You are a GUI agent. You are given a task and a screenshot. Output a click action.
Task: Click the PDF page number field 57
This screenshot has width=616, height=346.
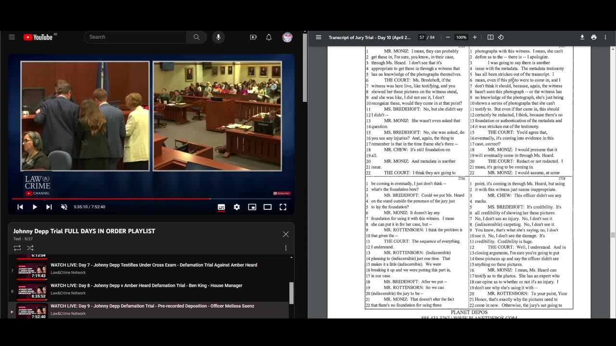(x=422, y=37)
